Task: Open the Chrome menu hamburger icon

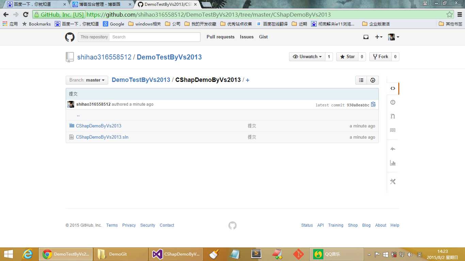Action: (x=460, y=15)
